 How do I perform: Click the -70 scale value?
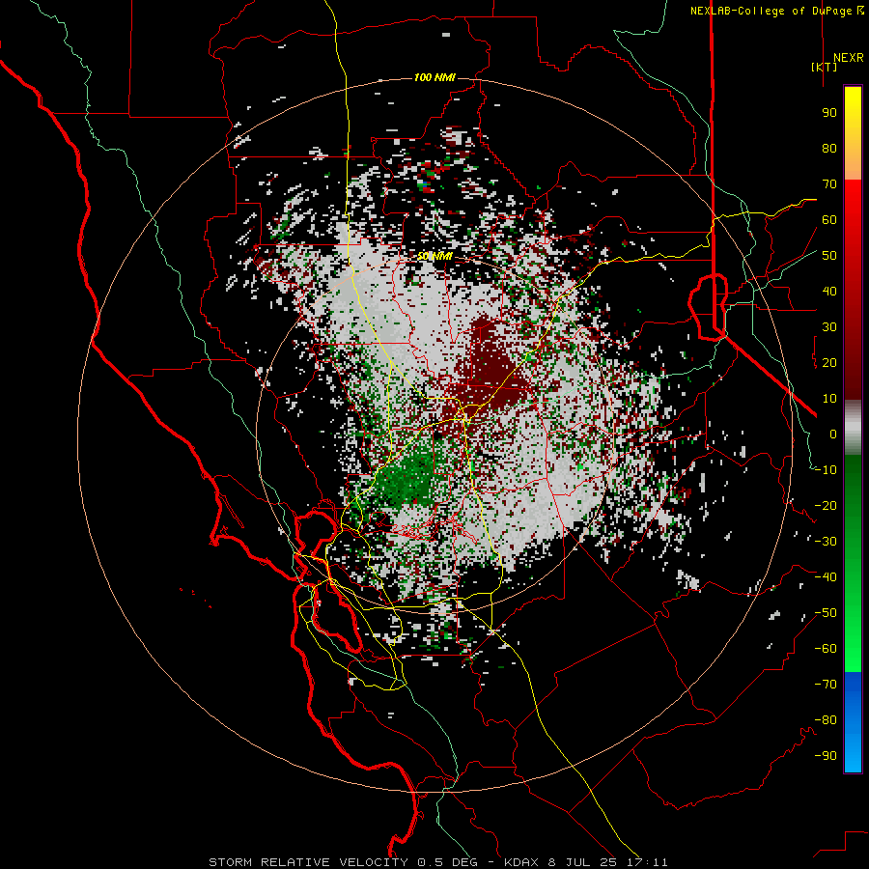coord(826,685)
